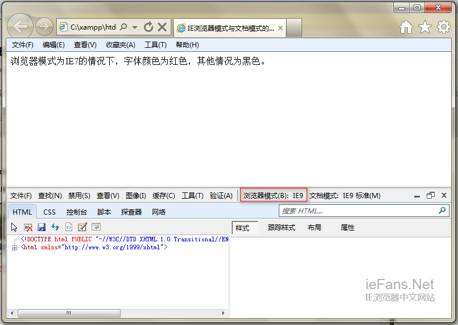458x325 pixels.
Task: Click the browser forward arrow
Action: [44, 27]
